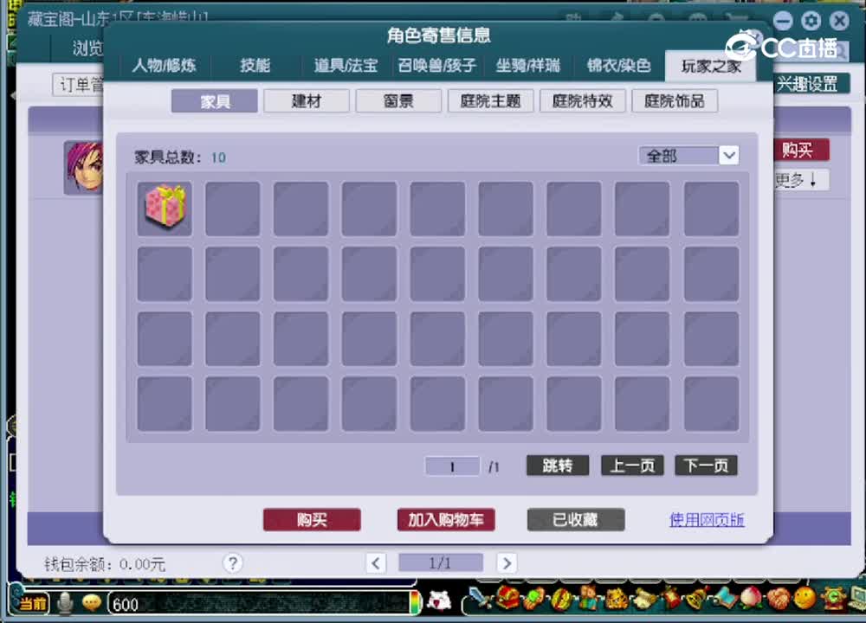Switch to the 建材 sub-tab
This screenshot has width=866, height=623.
click(x=306, y=100)
